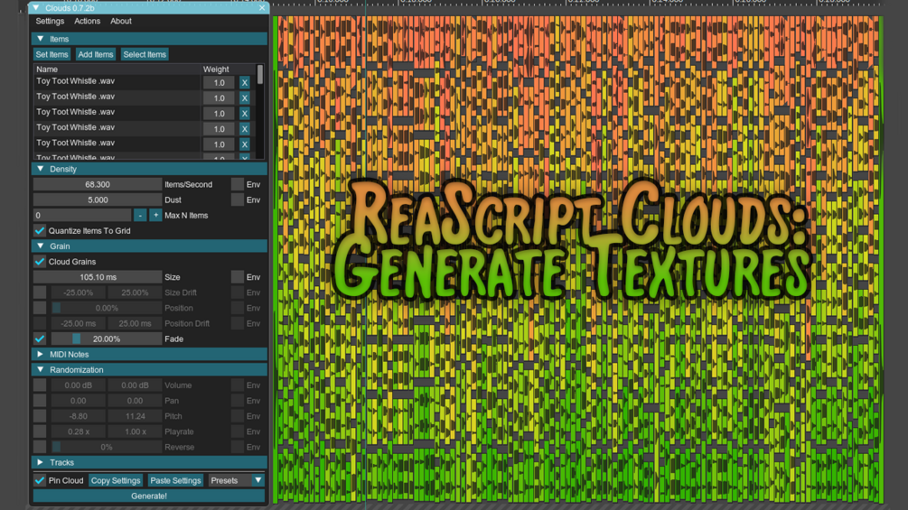Remove second Toy Toot Whistle item with X

coord(244,98)
